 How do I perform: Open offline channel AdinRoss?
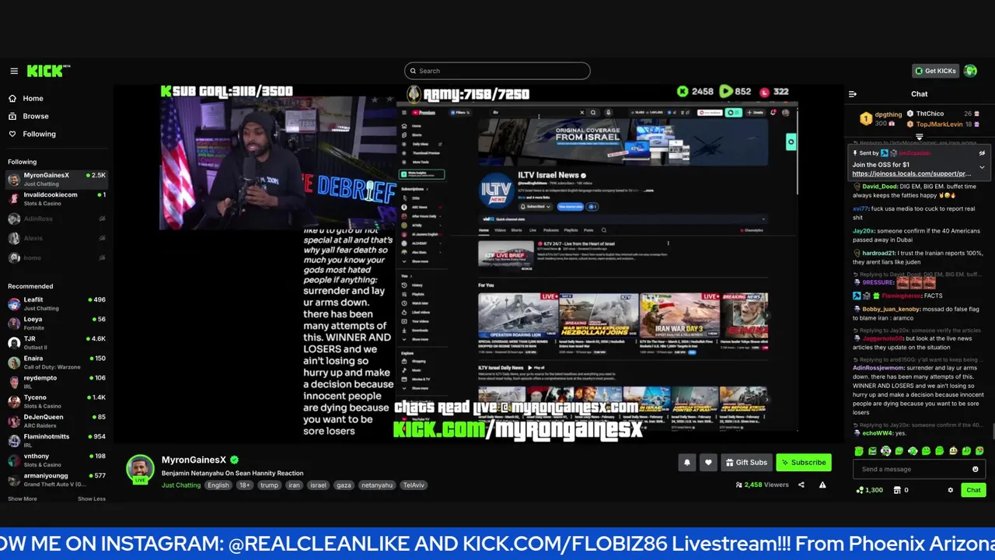pyautogui.click(x=56, y=219)
